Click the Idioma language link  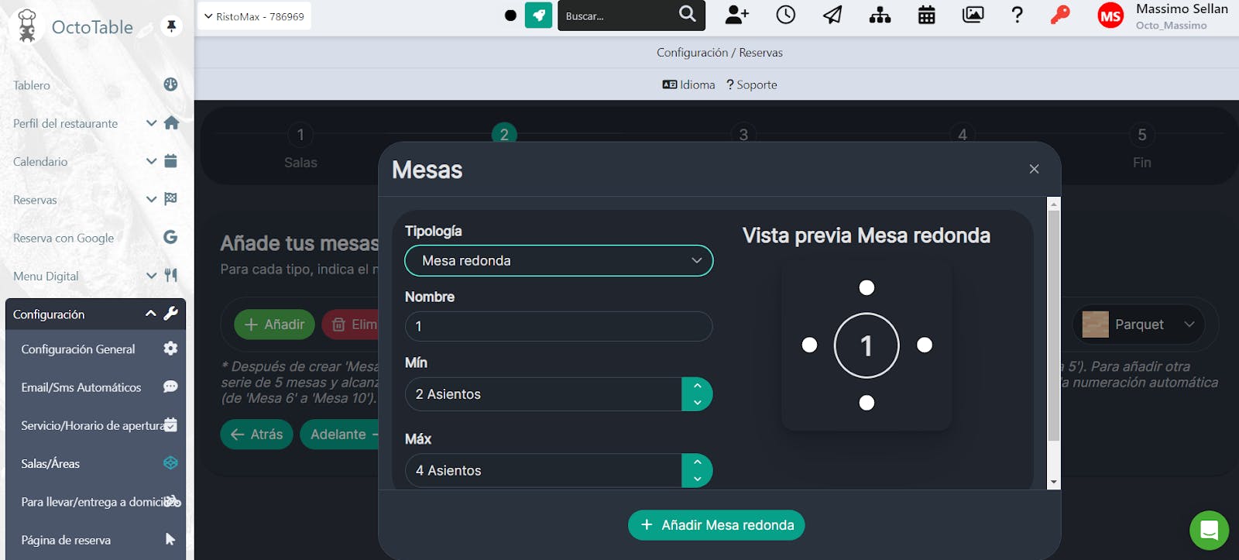click(x=688, y=84)
